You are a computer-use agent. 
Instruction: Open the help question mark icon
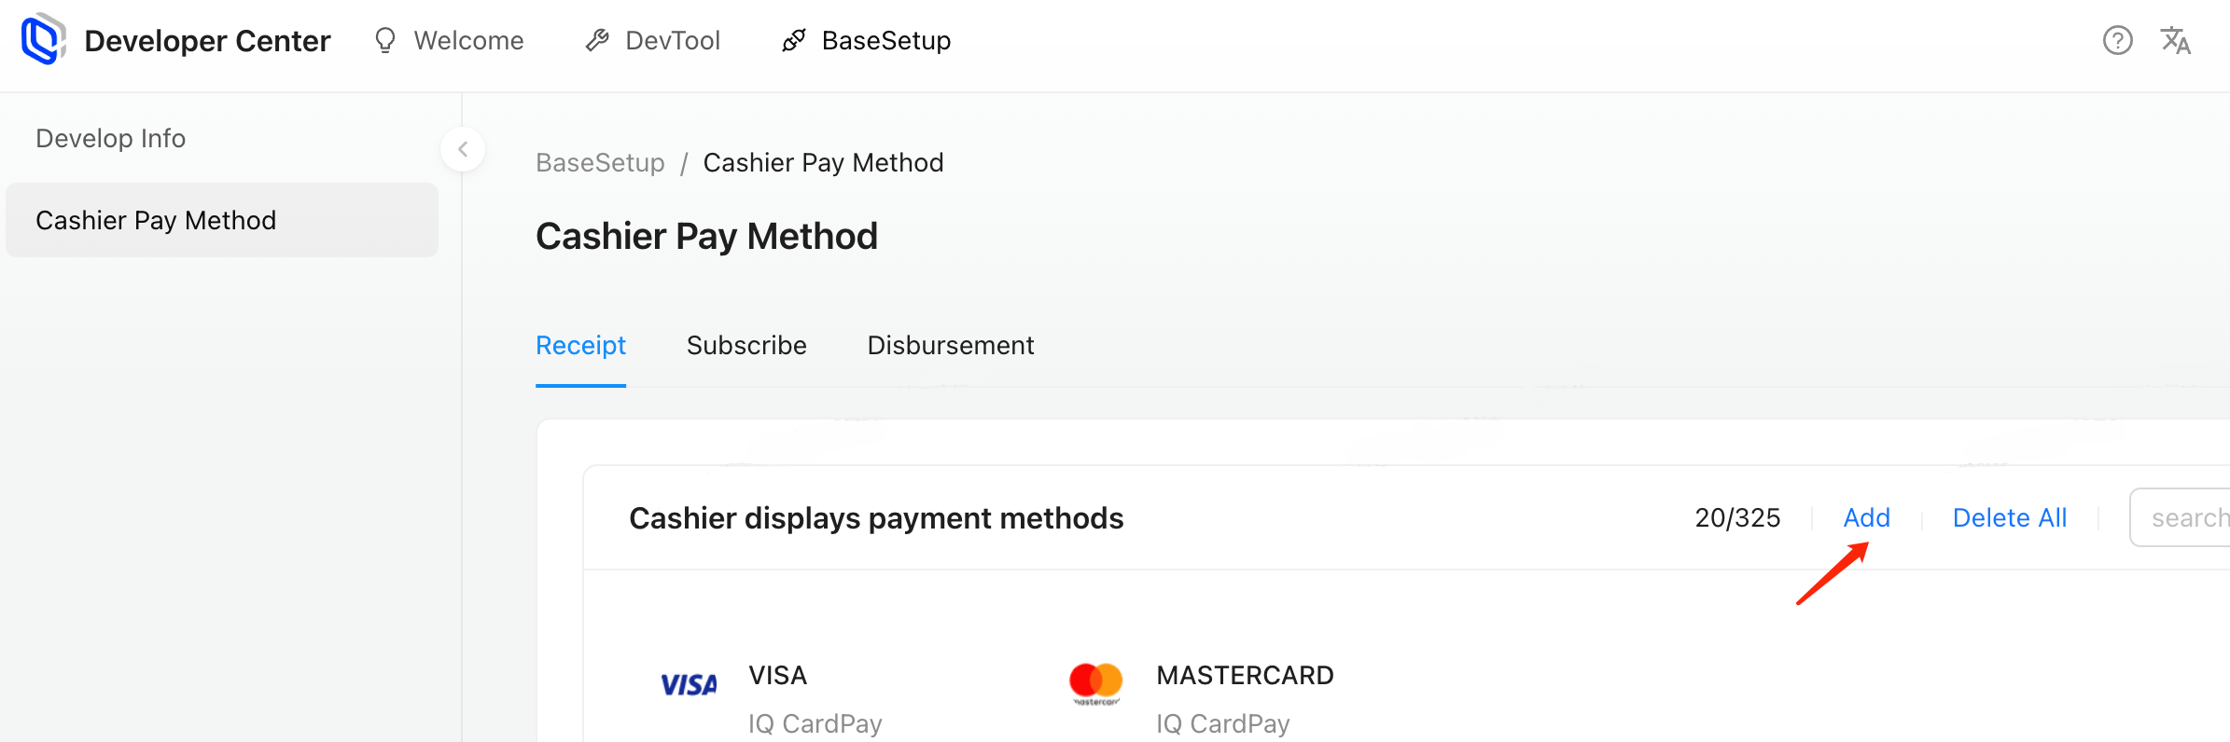point(2117,40)
